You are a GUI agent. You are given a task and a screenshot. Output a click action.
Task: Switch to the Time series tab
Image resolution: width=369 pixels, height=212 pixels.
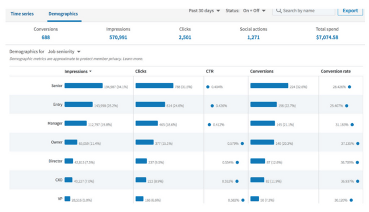tap(22, 14)
